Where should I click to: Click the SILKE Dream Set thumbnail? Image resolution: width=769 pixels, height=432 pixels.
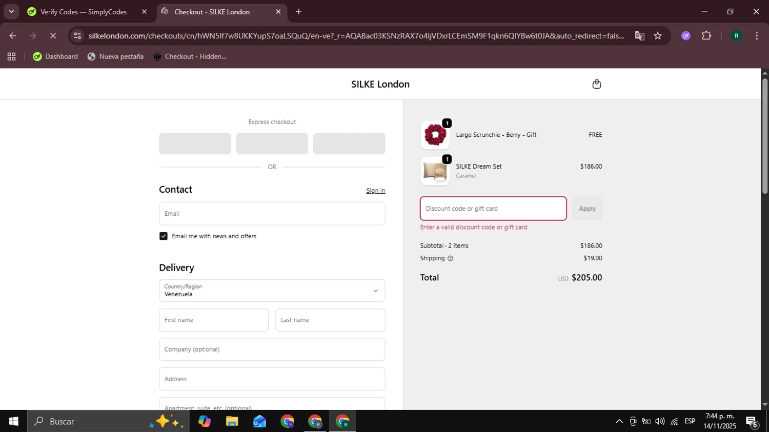(435, 171)
